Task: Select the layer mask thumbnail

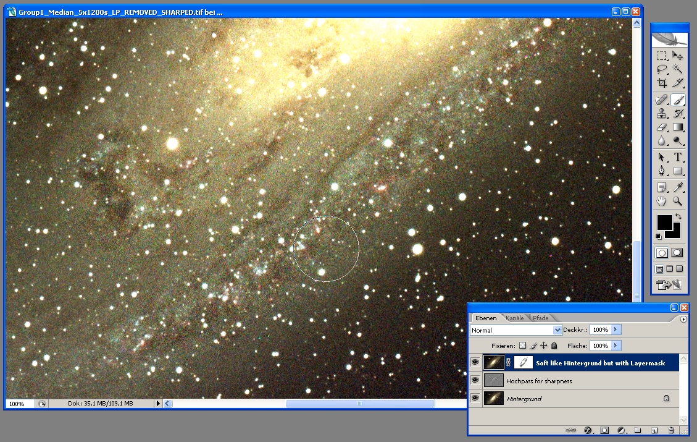Action: coord(523,362)
